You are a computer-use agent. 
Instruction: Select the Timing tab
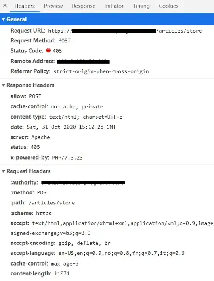141,6
